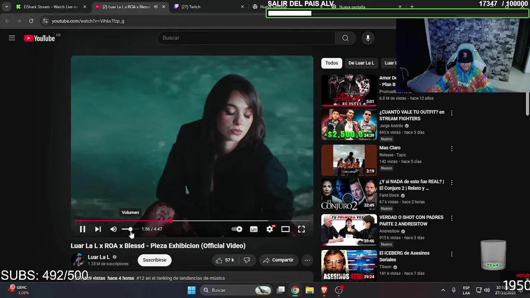Image resolution: width=530 pixels, height=298 pixels.
Task: Open OBS Studio from taskbar
Action: [339, 290]
